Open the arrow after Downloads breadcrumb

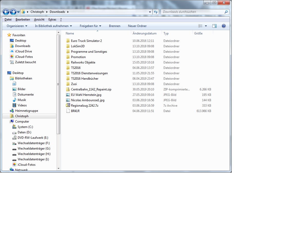pyautogui.click(x=68, y=12)
